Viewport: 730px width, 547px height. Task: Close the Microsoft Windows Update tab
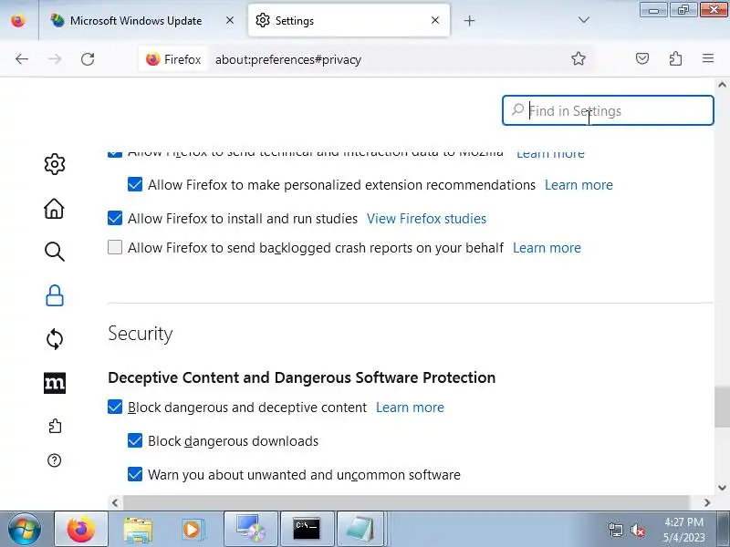[x=230, y=20]
